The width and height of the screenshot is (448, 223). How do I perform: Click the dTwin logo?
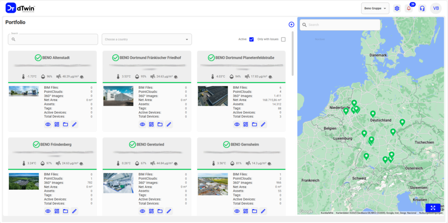pyautogui.click(x=21, y=8)
